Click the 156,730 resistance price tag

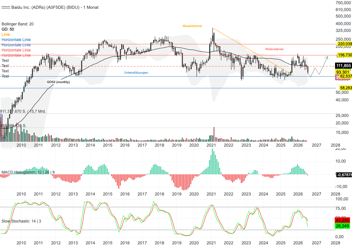click(345, 55)
